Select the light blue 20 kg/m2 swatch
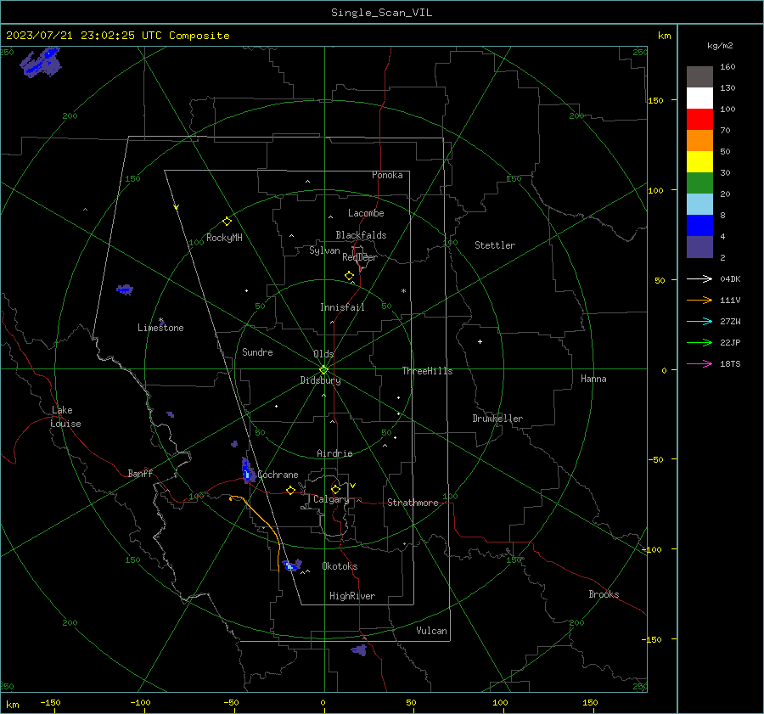This screenshot has width=764, height=714. (x=699, y=205)
